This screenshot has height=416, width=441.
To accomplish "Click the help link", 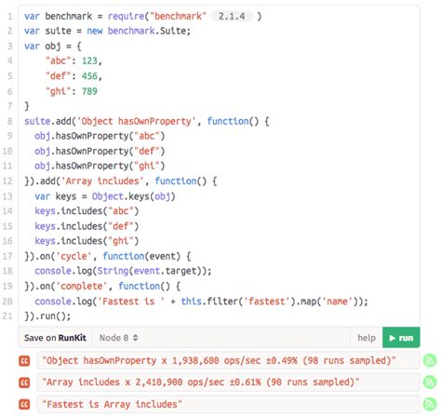I will 367,338.
